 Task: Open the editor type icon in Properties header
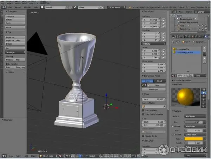click(174, 37)
